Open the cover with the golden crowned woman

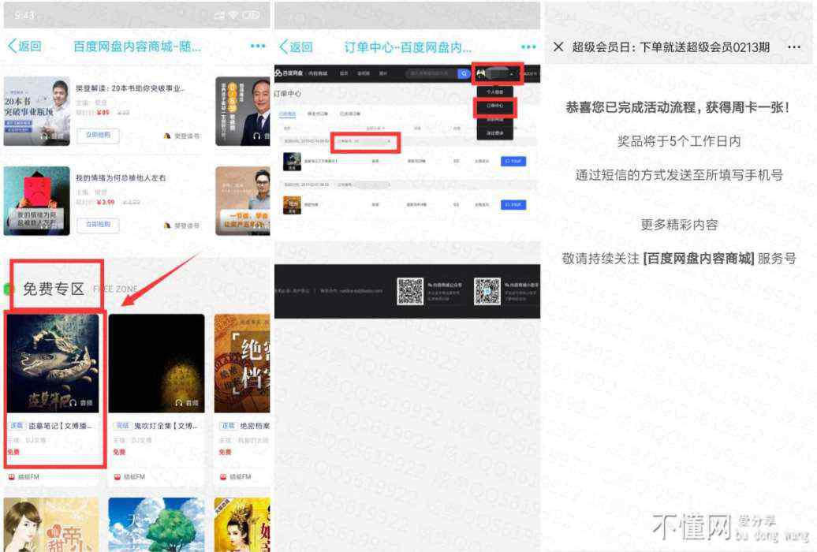(242, 524)
